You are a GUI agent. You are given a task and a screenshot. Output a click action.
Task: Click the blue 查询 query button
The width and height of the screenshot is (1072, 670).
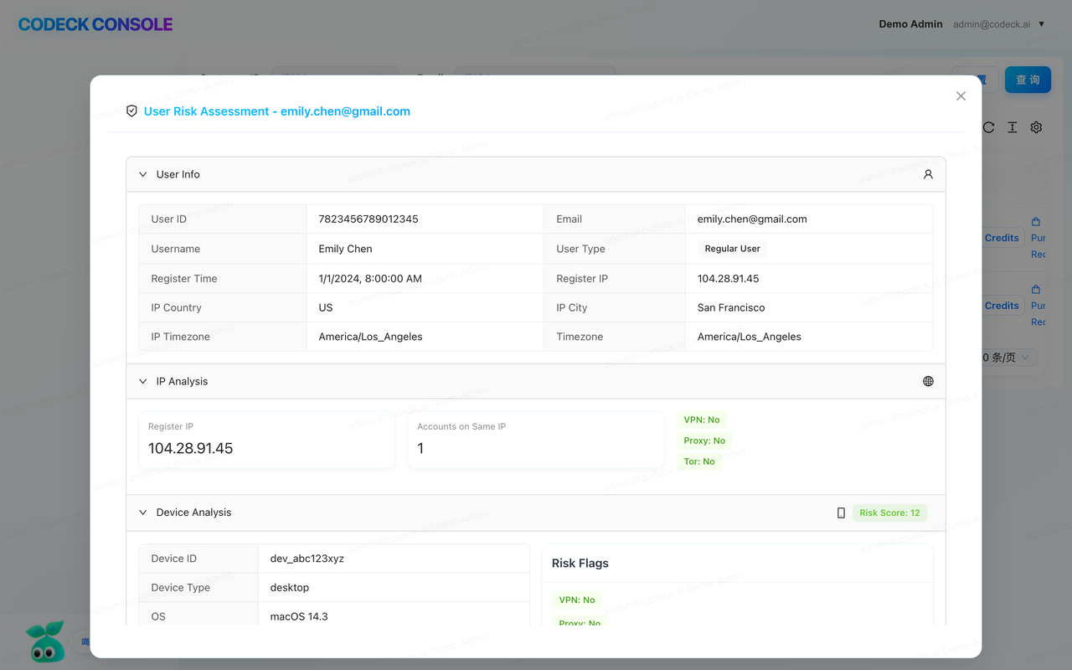pyautogui.click(x=1028, y=79)
